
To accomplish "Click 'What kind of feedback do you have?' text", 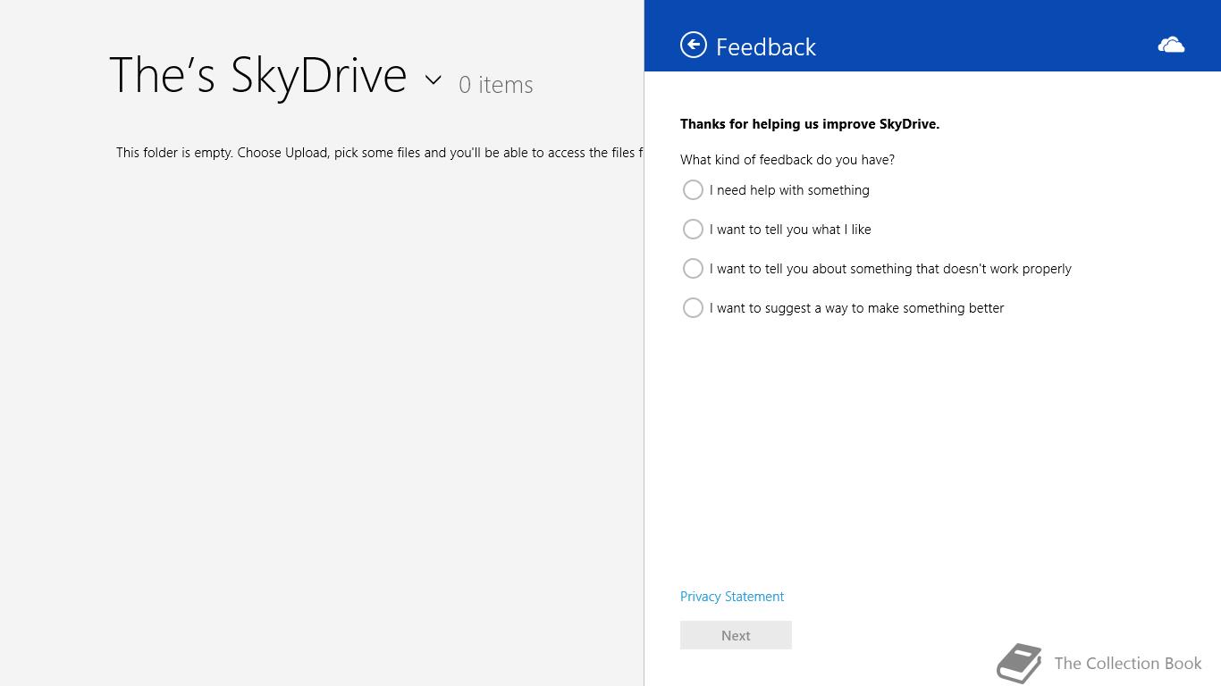I will tap(787, 160).
